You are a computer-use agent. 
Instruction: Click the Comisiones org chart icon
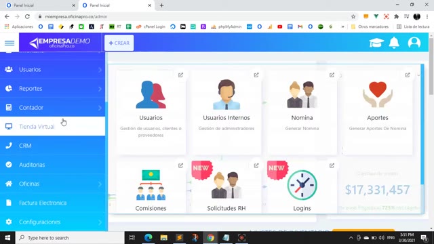click(x=151, y=185)
